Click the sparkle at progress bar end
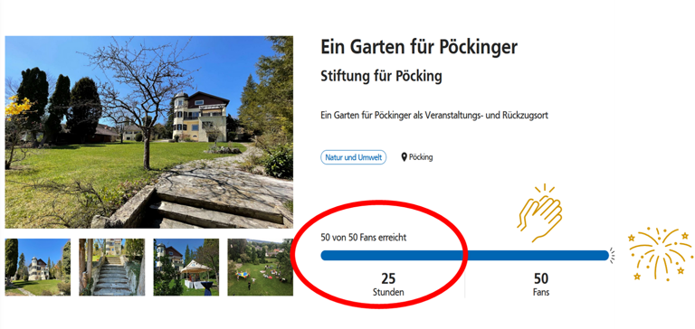Screen dimensions: 695x329 612,255
